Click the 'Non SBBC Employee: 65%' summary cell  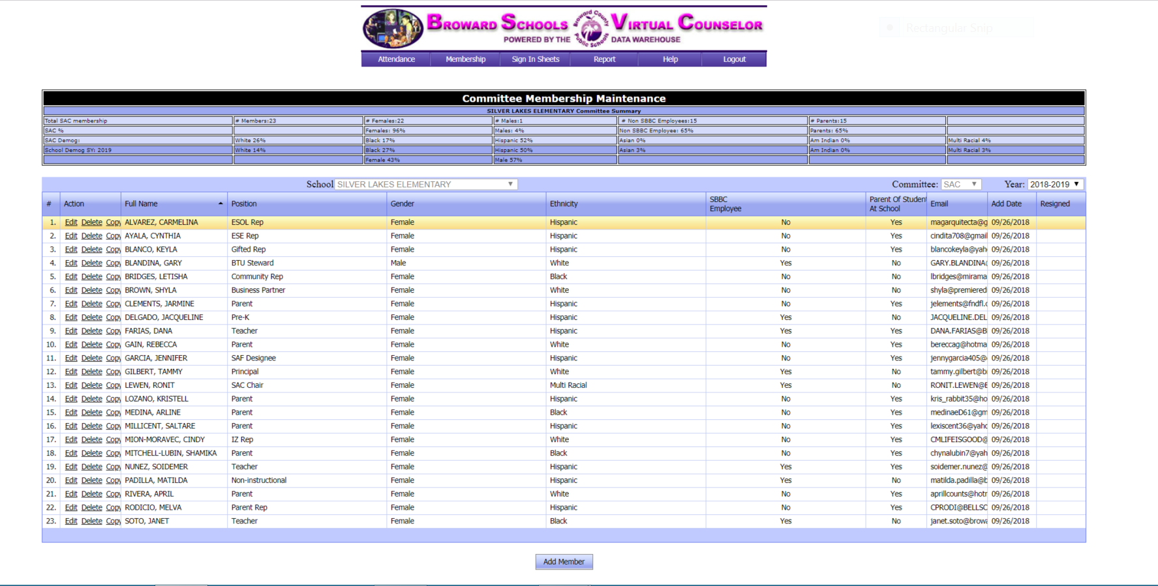coord(712,130)
